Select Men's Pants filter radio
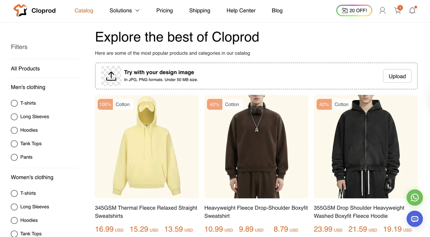This screenshot has height=237, width=430. (x=14, y=157)
